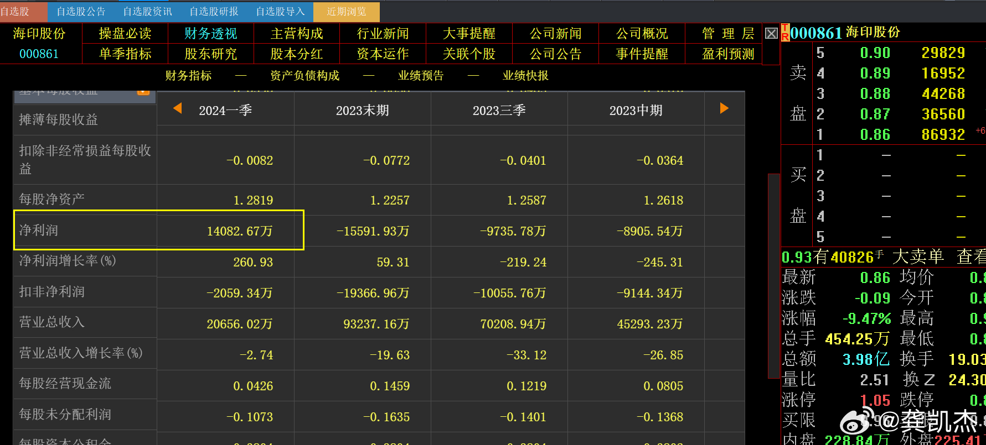Select the 近期浏览 tab
The width and height of the screenshot is (986, 445).
pos(347,11)
